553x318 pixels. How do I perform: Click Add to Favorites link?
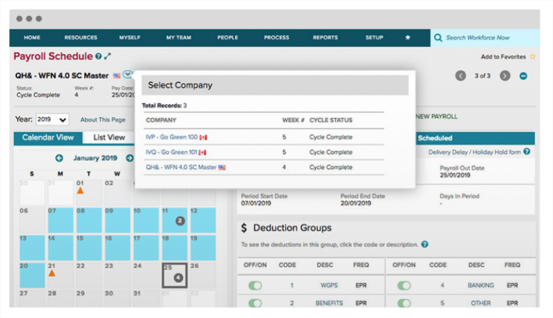pos(503,57)
